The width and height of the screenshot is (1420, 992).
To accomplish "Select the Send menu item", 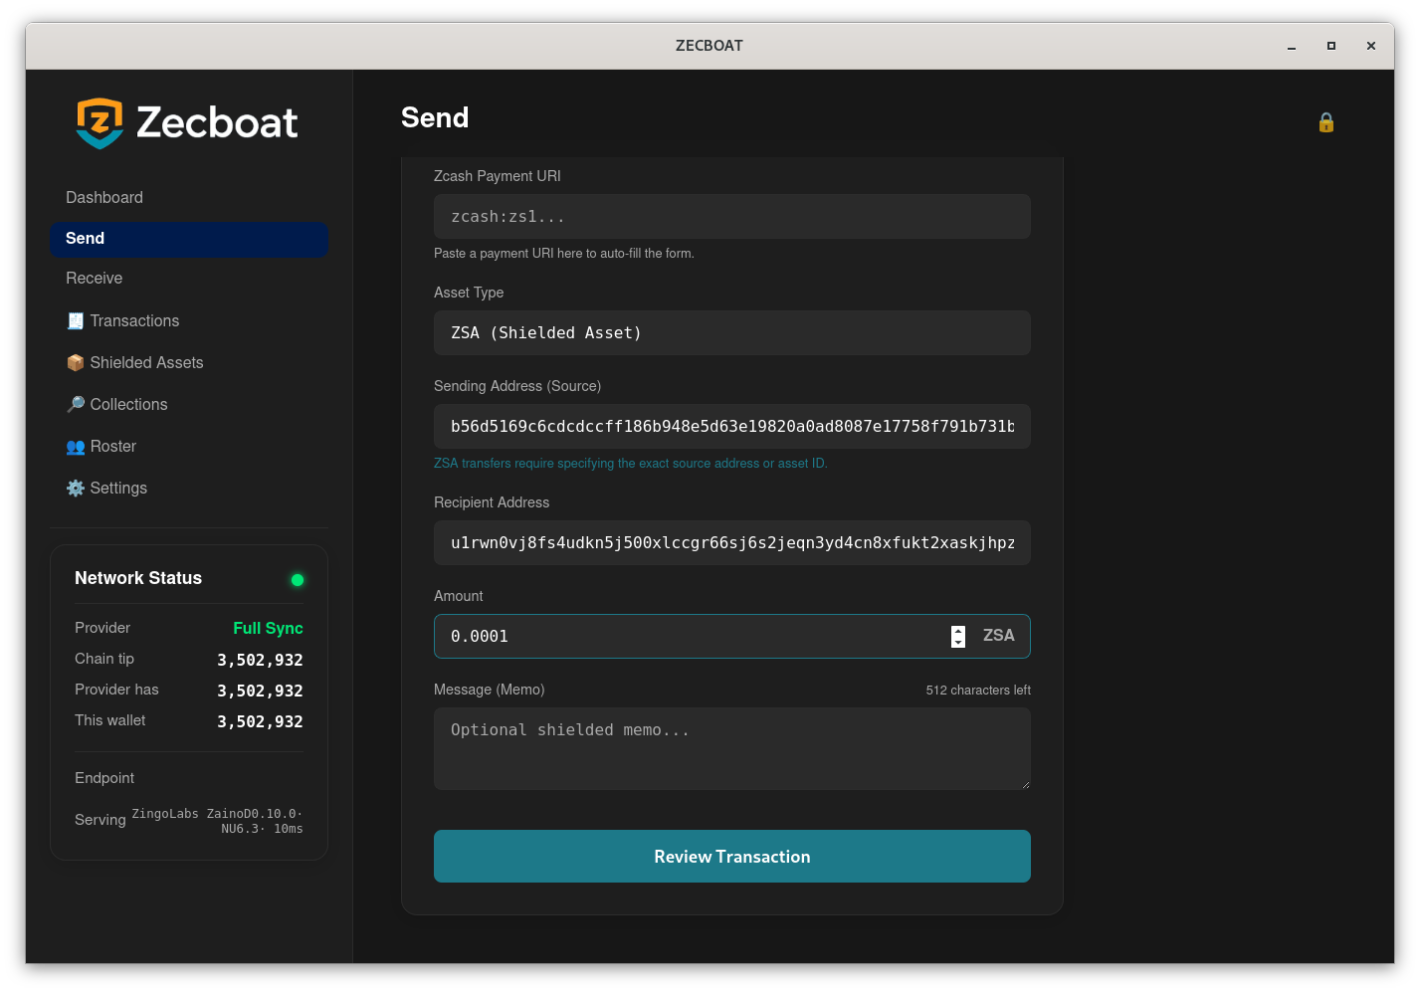I will [189, 239].
